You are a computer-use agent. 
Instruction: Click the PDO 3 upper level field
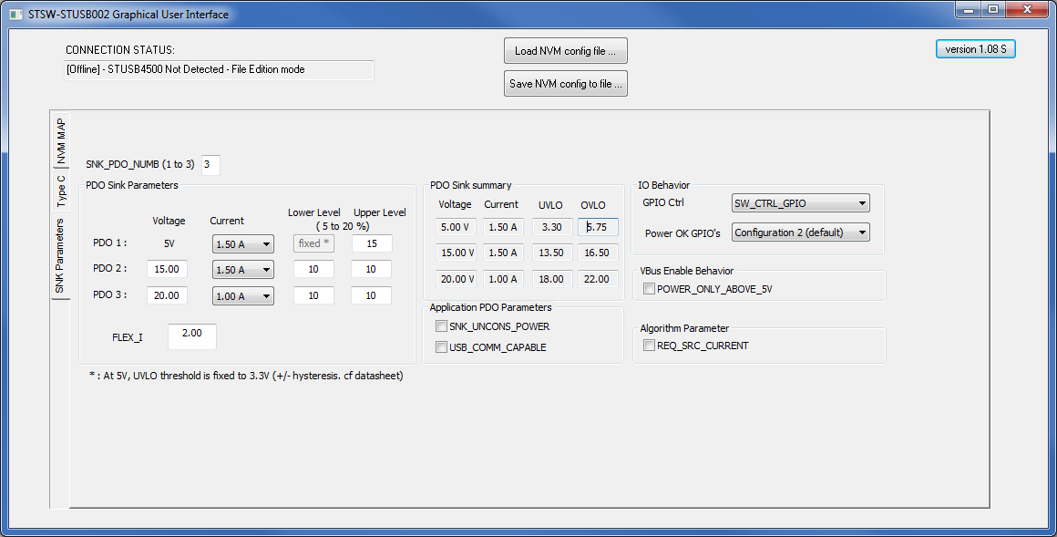click(371, 295)
